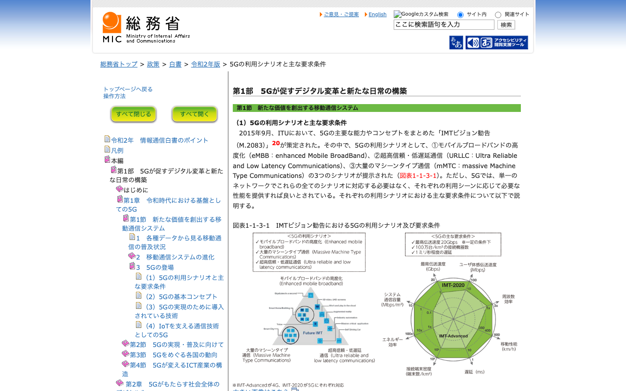Collapse 本編 via its book icon
This screenshot has width=626, height=391.
(x=107, y=159)
